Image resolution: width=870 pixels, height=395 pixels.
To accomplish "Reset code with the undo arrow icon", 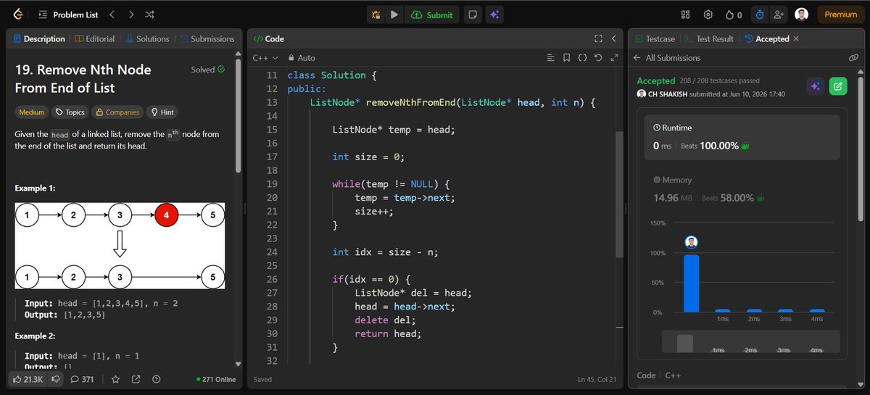I will [598, 57].
